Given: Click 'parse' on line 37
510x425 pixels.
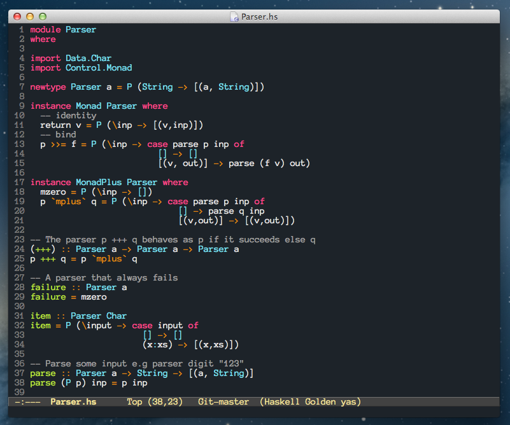Looking at the screenshot, I should click(x=43, y=373).
